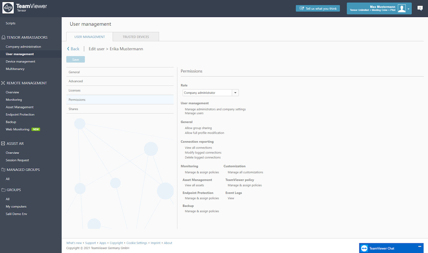Click Delete logged connections text
Image resolution: width=428 pixels, height=253 pixels.
point(203,157)
